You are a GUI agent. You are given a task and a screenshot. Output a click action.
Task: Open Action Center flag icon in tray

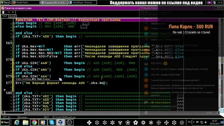(x=197, y=122)
